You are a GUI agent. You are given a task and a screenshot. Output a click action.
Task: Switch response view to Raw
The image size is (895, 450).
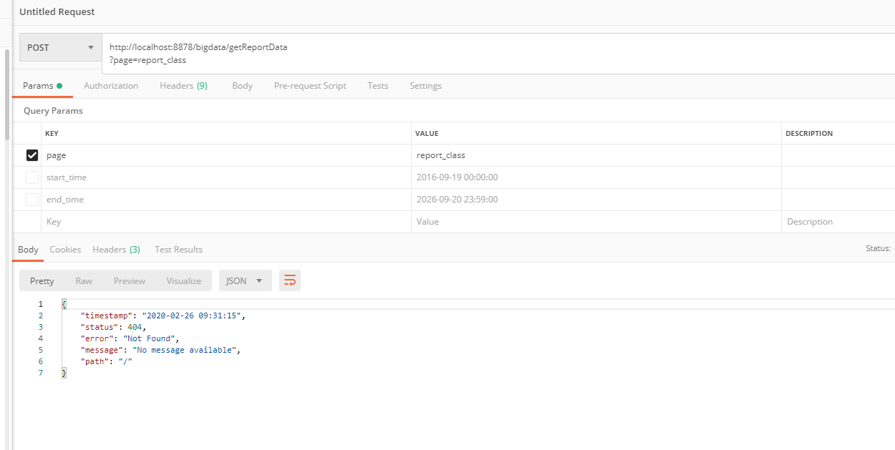point(84,281)
